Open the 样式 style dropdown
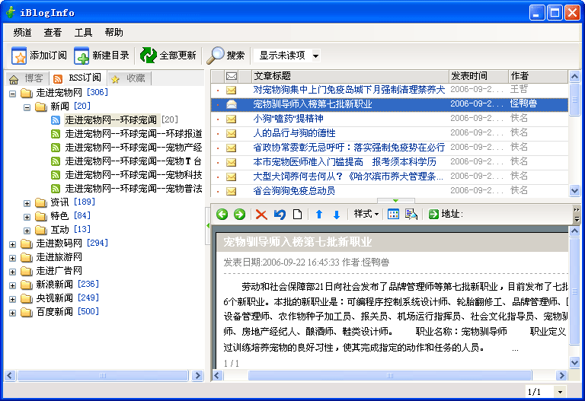Screen dimensions: 585x401 [x=366, y=215]
